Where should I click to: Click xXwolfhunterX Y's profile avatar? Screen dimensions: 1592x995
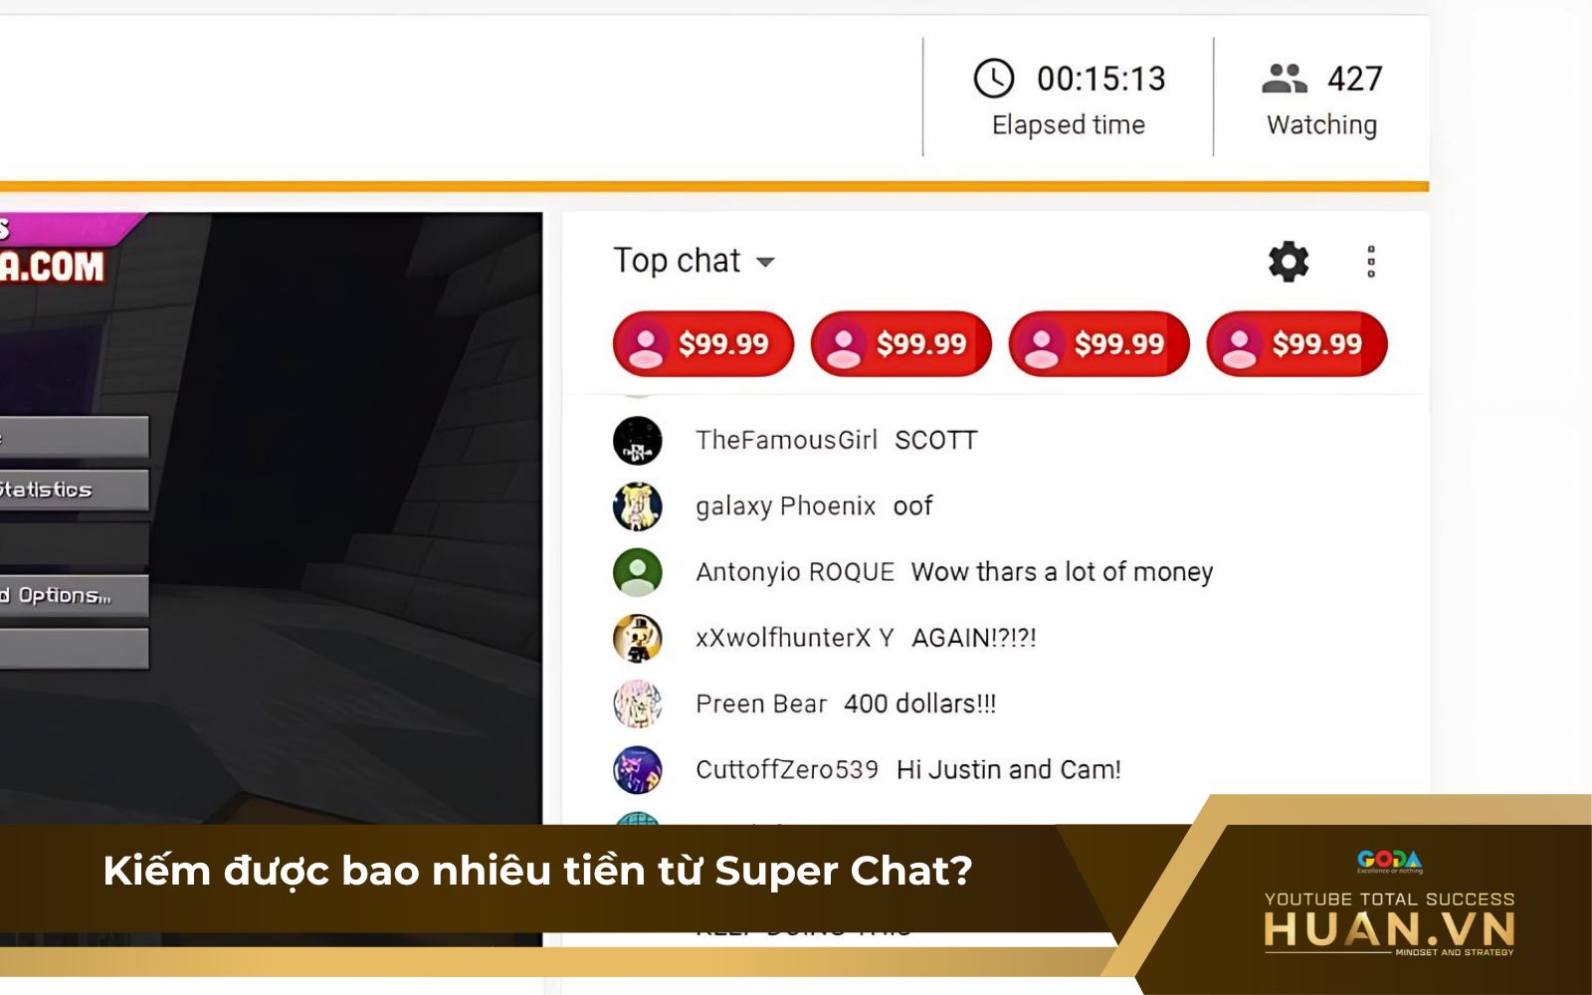pos(638,638)
